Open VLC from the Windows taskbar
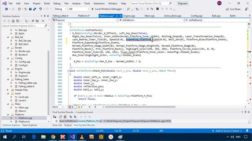This screenshot has height=141, width=252. point(82,137)
